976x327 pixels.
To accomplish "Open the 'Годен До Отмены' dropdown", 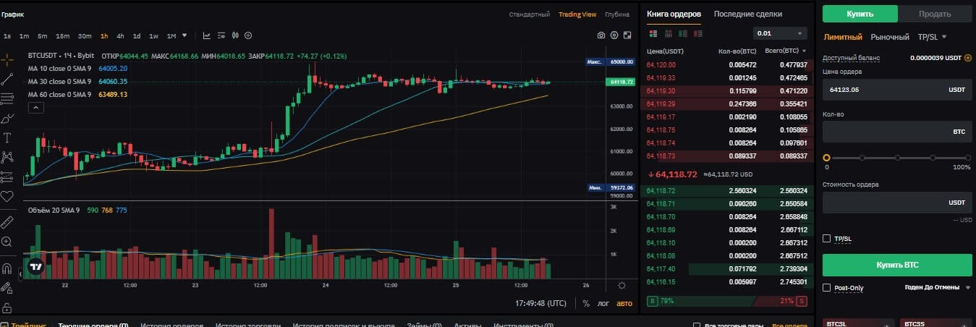I will point(937,288).
